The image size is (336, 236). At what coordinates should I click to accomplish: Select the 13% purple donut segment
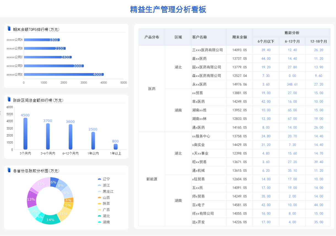31,200
